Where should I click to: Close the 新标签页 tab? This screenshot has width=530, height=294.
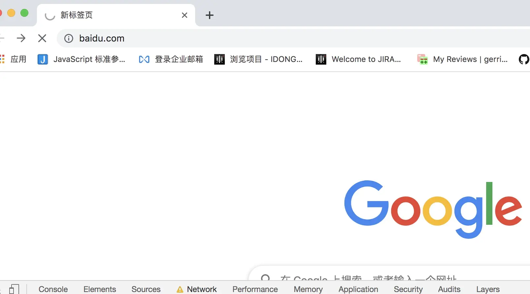(x=185, y=15)
